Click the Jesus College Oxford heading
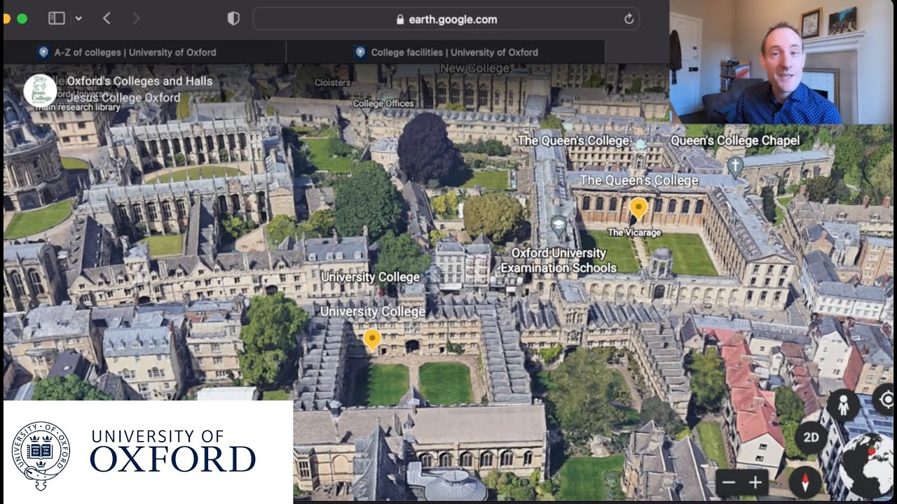Screen dimensions: 897x504 click(x=123, y=97)
